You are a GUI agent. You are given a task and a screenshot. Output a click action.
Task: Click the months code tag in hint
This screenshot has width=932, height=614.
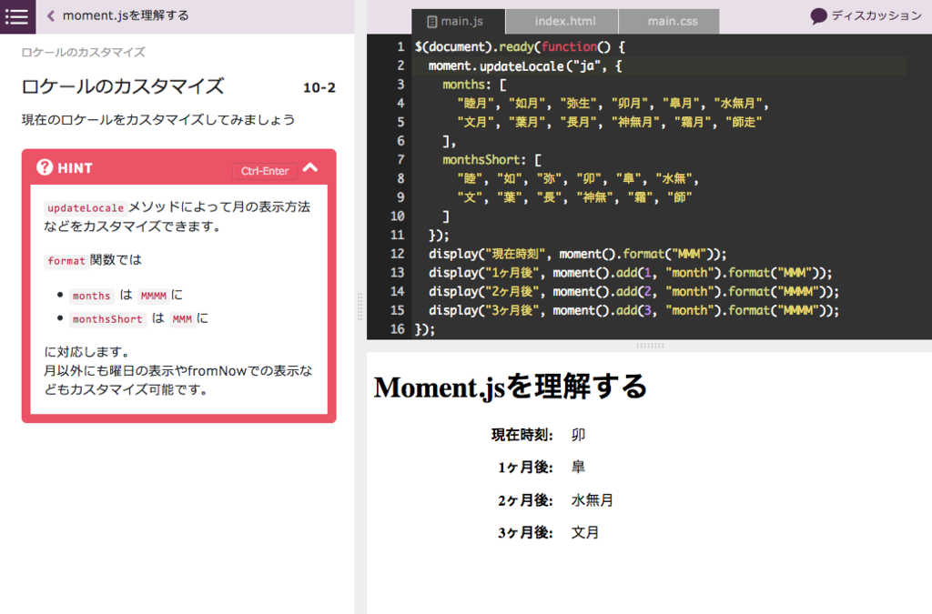coord(91,296)
